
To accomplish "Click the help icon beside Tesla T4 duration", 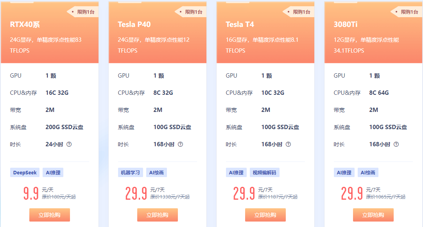I will (288, 144).
